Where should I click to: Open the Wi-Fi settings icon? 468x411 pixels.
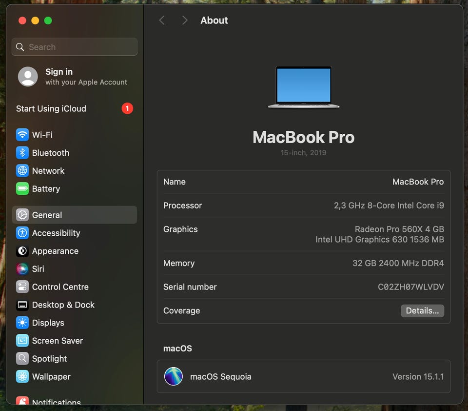coord(22,135)
